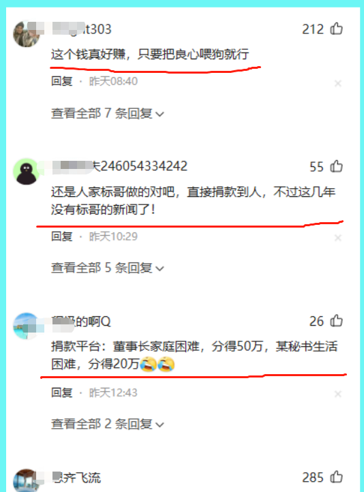Like the comment with 285 likes
This screenshot has height=492, width=364.
[336, 477]
